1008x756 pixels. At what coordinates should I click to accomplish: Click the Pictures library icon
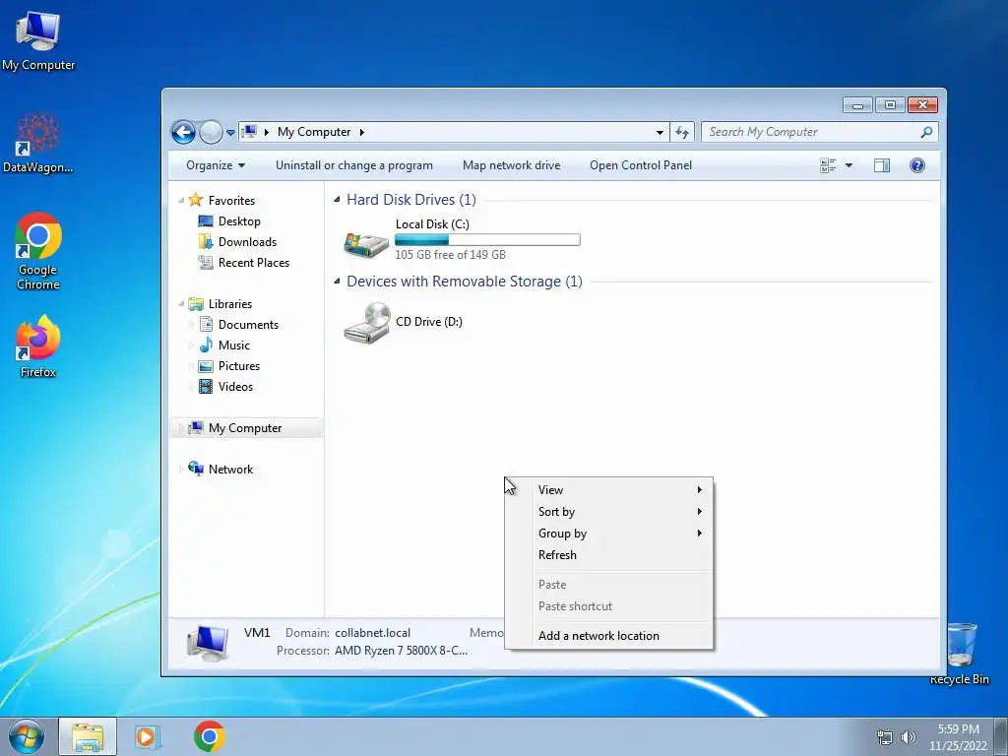click(x=206, y=366)
